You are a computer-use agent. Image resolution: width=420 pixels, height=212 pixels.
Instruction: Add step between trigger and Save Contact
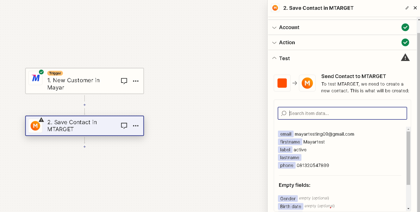[x=84, y=105]
